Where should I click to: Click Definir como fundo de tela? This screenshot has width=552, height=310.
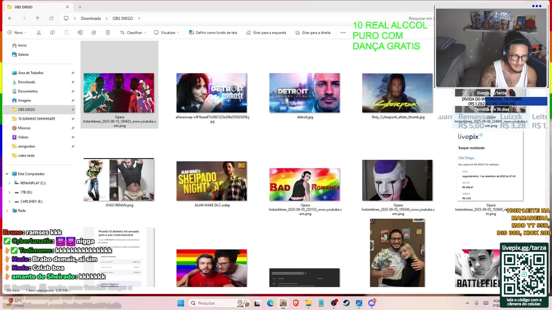[x=213, y=32]
